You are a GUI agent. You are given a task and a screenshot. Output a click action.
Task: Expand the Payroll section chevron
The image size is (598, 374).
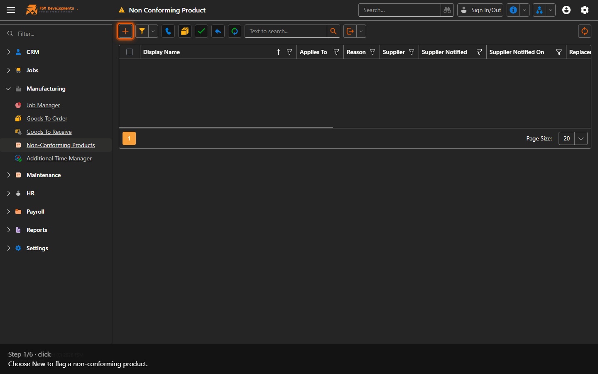click(x=8, y=212)
